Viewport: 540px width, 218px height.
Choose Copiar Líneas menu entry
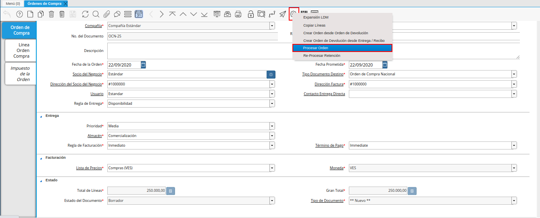click(315, 25)
